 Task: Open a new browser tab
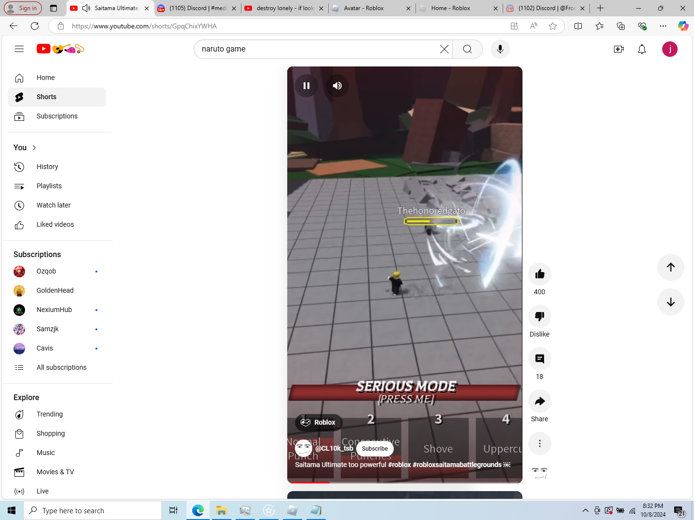pyautogui.click(x=600, y=8)
